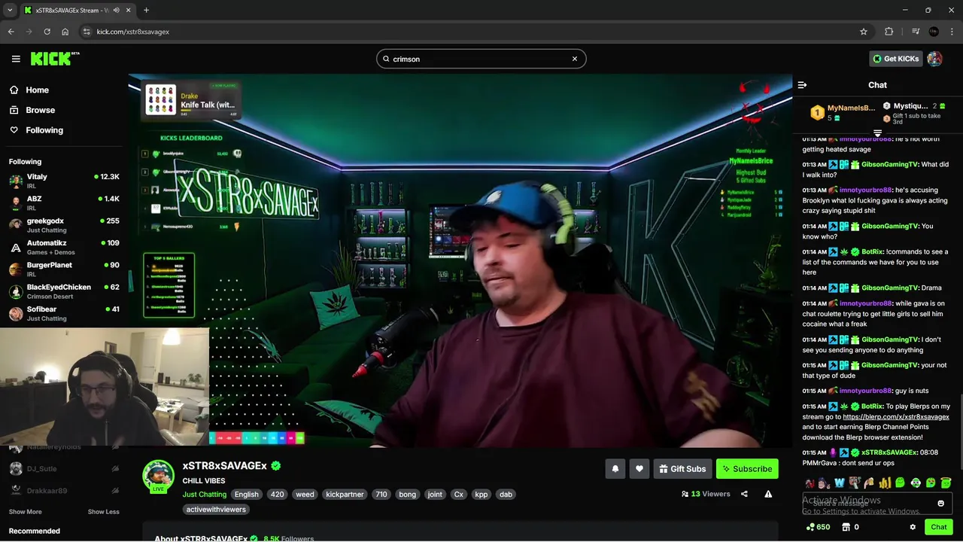
Task: Select the 710 tag
Action: 381,495
